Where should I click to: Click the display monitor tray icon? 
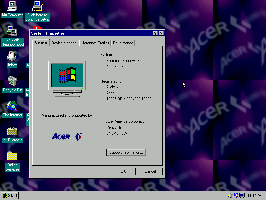(242, 196)
